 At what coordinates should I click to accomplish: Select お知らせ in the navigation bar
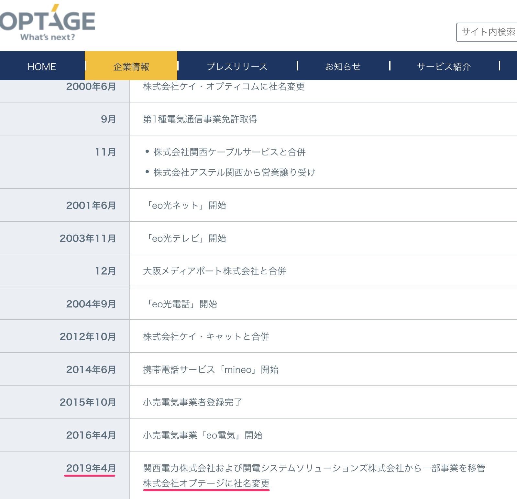tap(343, 67)
